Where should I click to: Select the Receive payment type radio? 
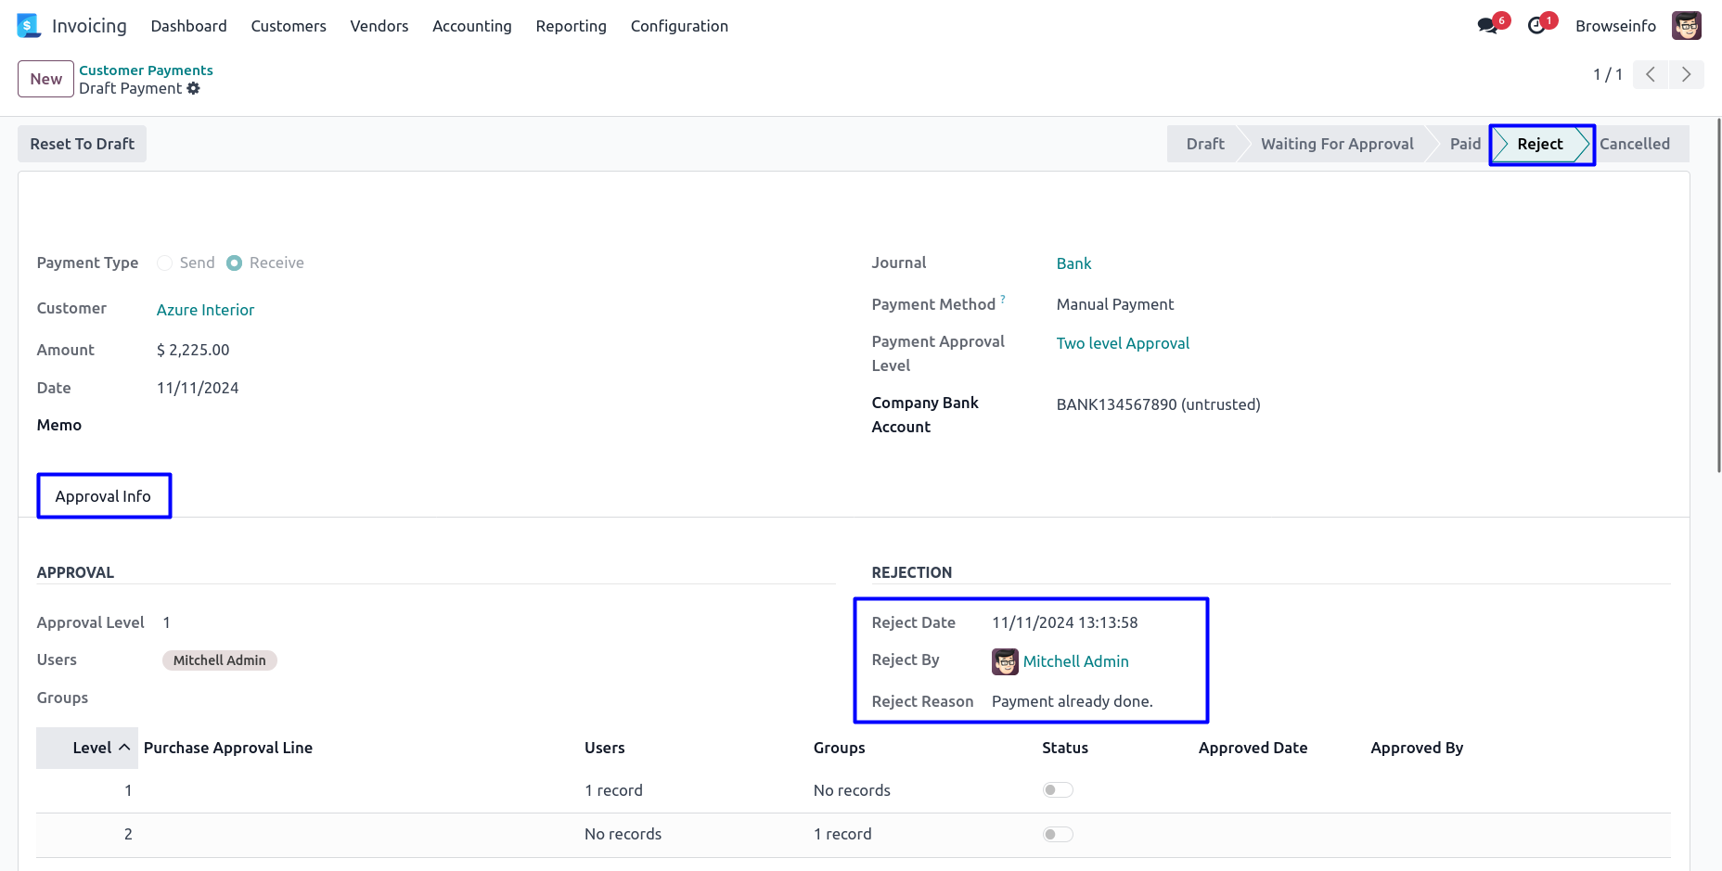pos(235,263)
